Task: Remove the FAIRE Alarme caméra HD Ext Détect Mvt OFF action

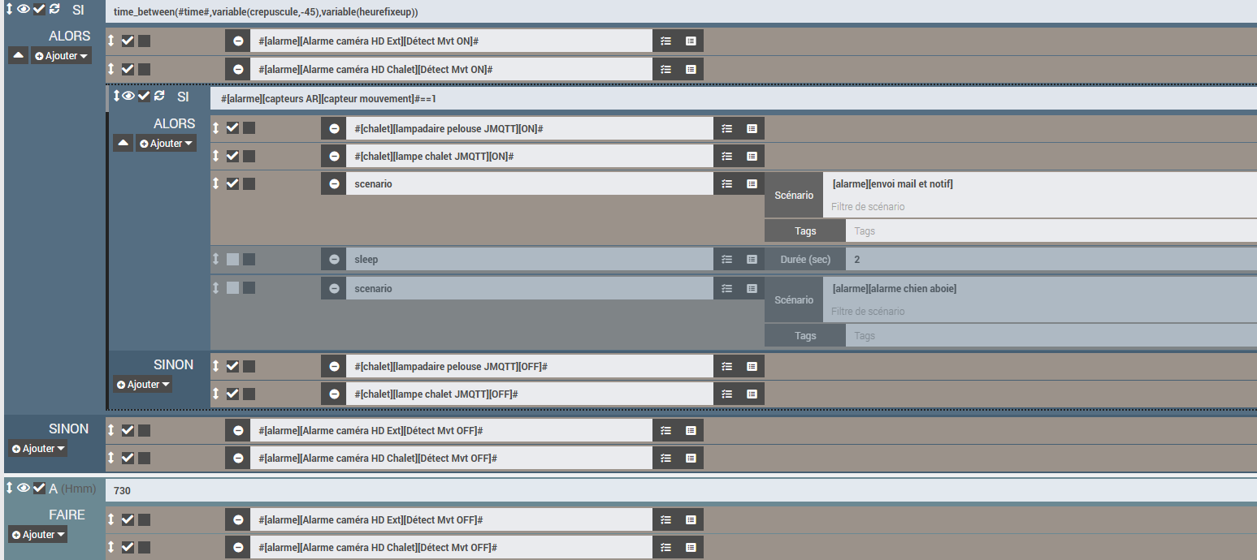Action: point(238,519)
